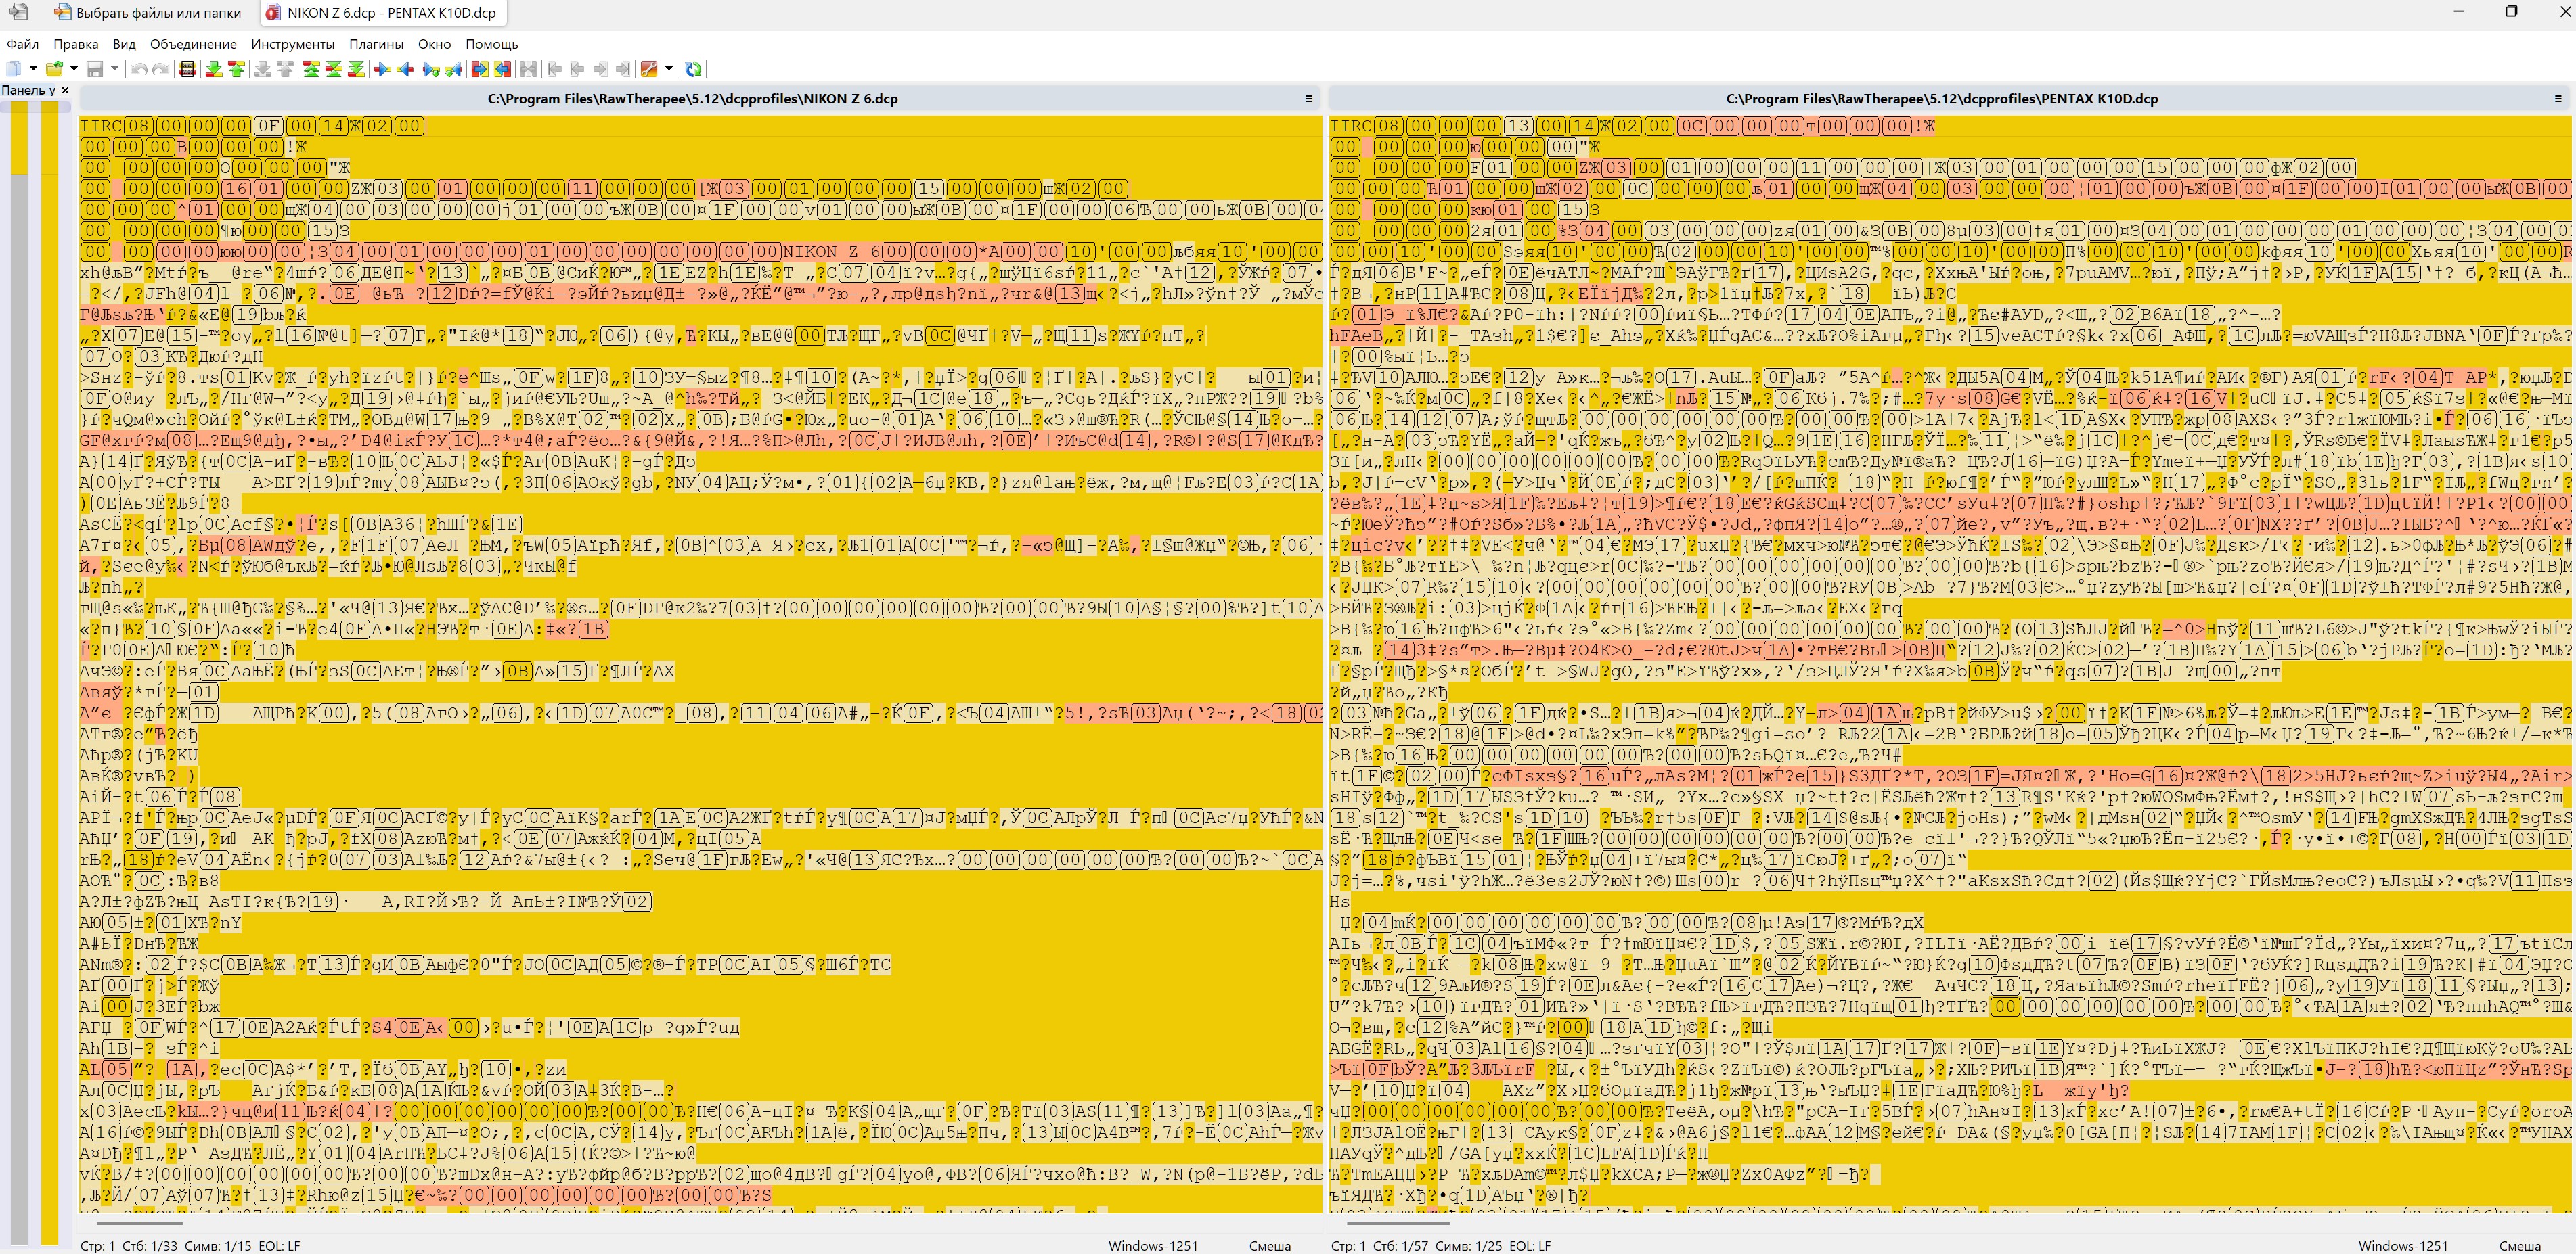Expand the Save icon's dropdown arrow
The width and height of the screenshot is (2576, 1254).
(x=114, y=69)
